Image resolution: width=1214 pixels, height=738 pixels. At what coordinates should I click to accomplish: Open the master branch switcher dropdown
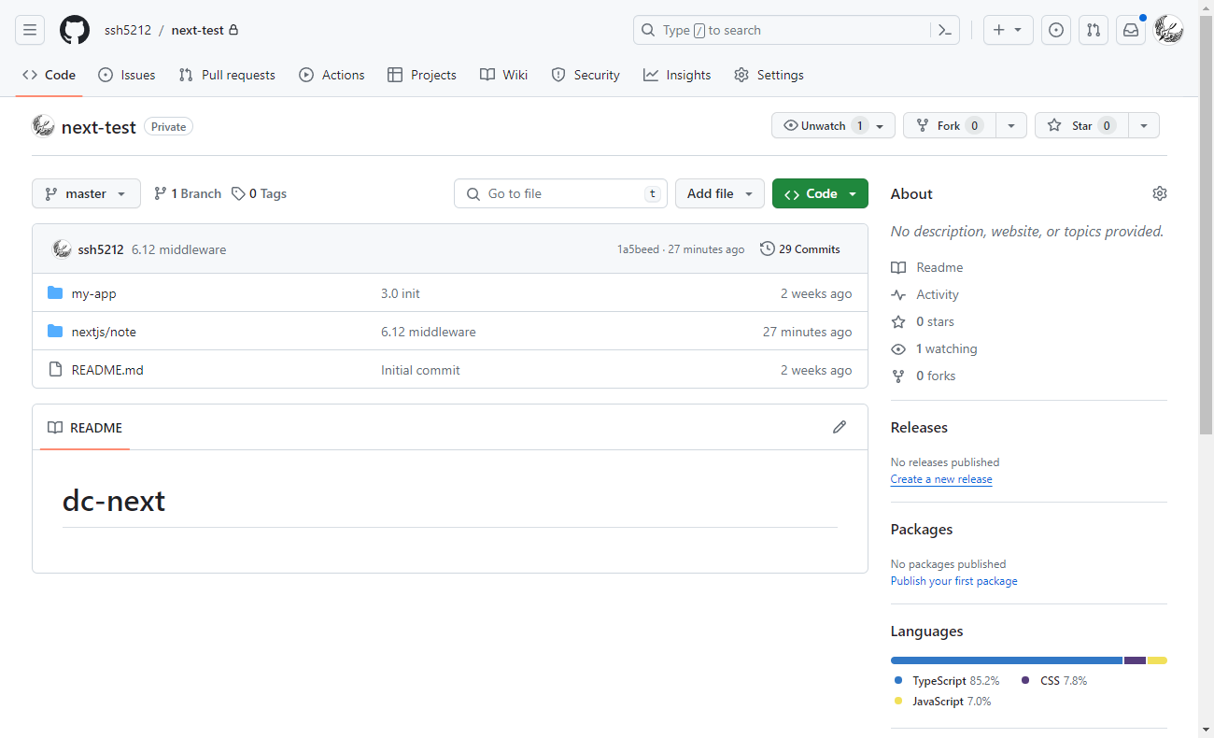pos(86,193)
